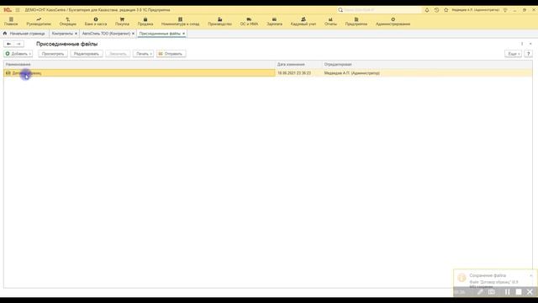Open help with the question mark button

pos(529,54)
